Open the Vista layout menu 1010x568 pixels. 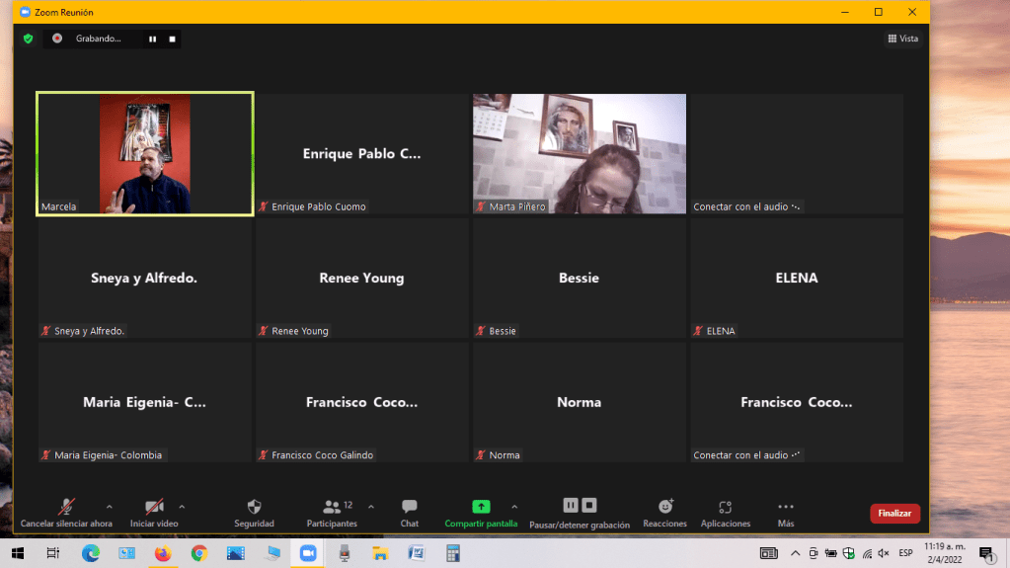[903, 39]
